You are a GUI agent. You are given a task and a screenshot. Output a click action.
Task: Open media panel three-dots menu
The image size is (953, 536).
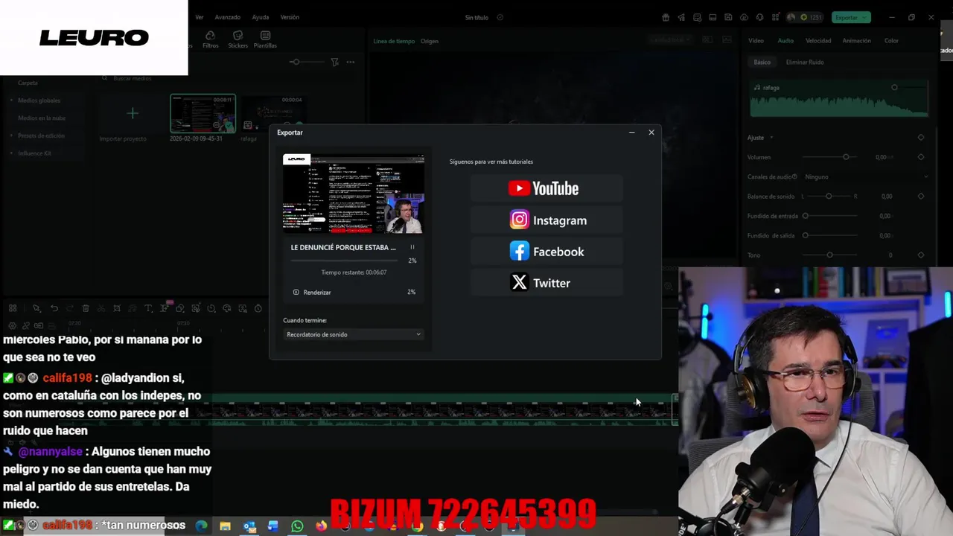tap(350, 62)
